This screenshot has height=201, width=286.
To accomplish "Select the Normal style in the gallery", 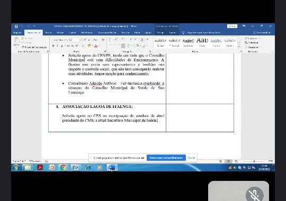I will pos(174,43).
